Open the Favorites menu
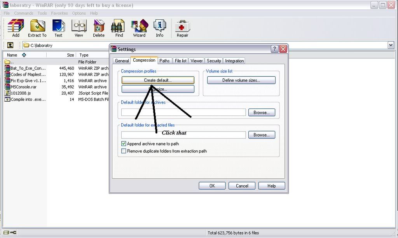 pyautogui.click(x=59, y=13)
